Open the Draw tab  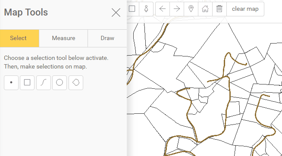click(x=107, y=38)
